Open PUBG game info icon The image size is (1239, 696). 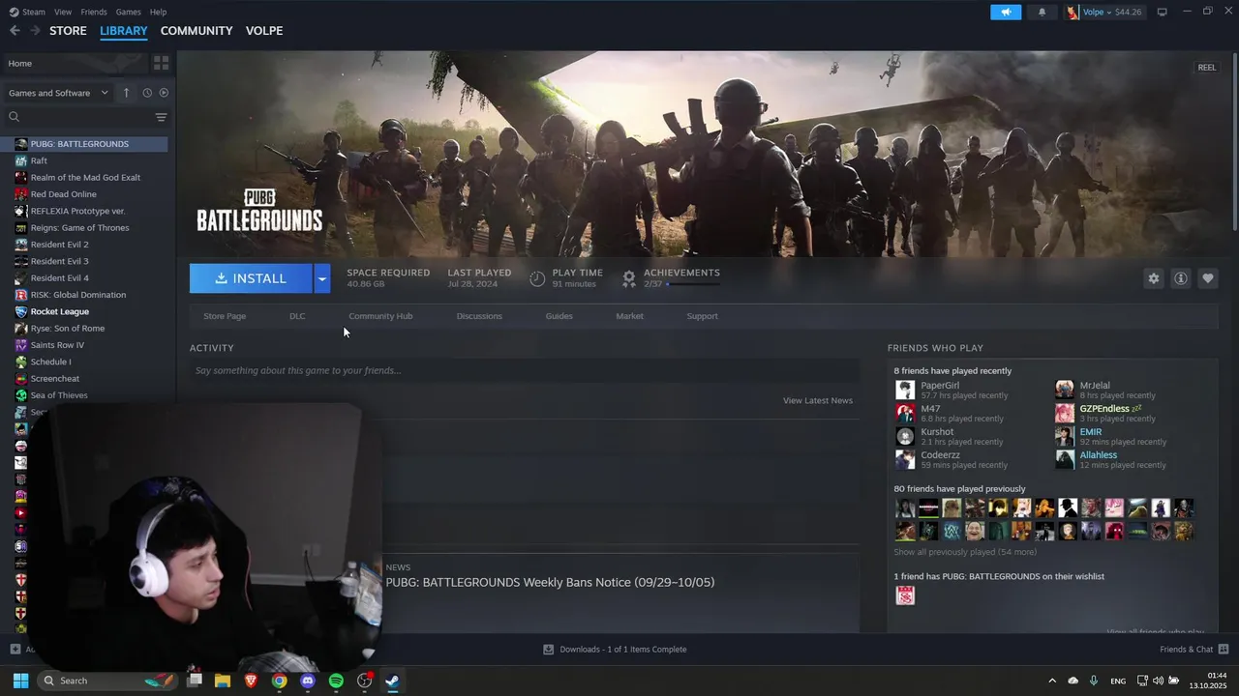tap(1180, 278)
